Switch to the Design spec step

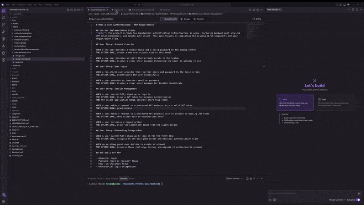[185, 19]
